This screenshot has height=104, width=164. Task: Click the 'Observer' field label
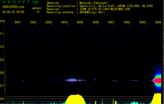pyautogui.click(x=53, y=3)
